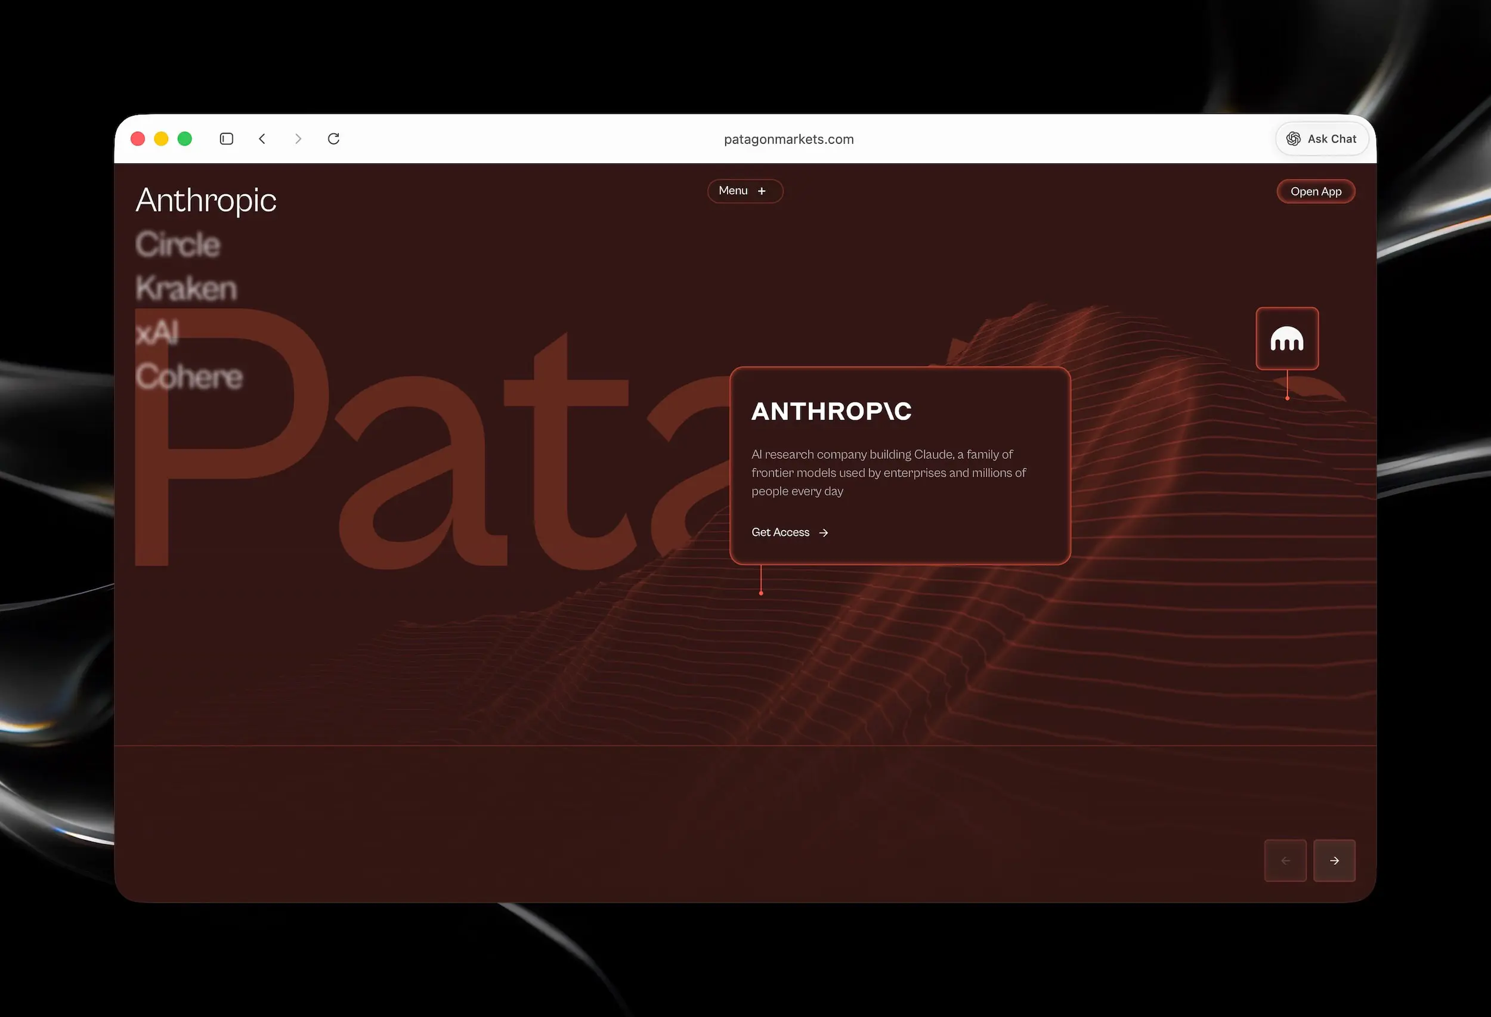Image resolution: width=1491 pixels, height=1017 pixels.
Task: Minimize the window with the yellow button
Action: 161,138
